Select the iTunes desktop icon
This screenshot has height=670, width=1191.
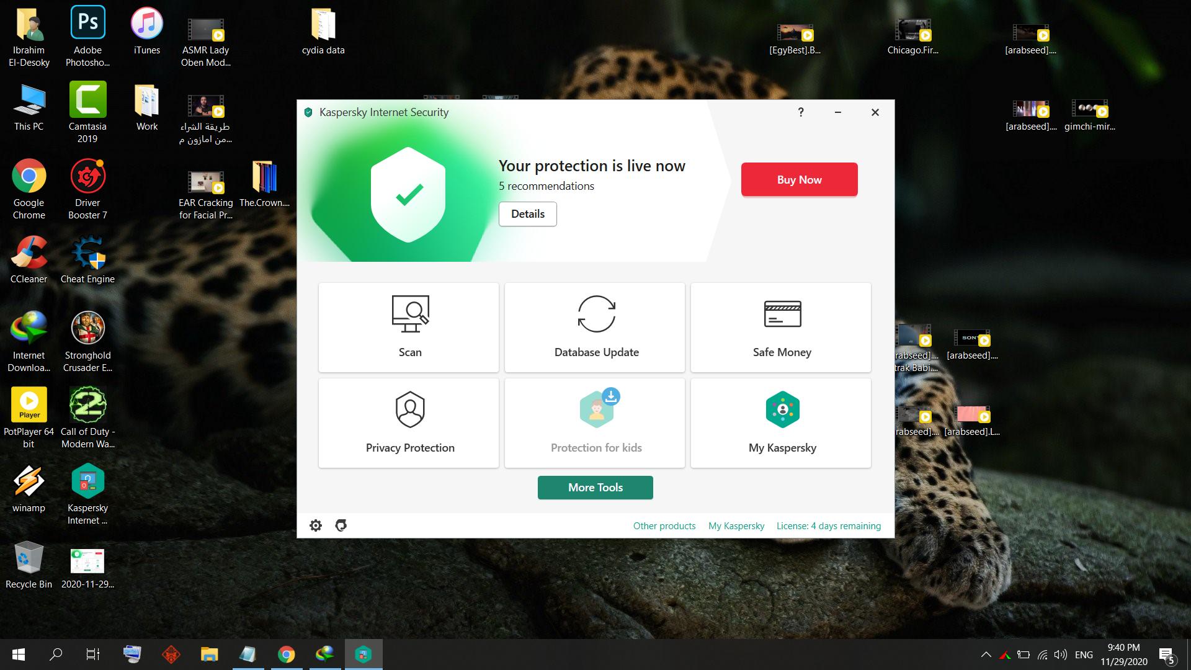coord(147,30)
